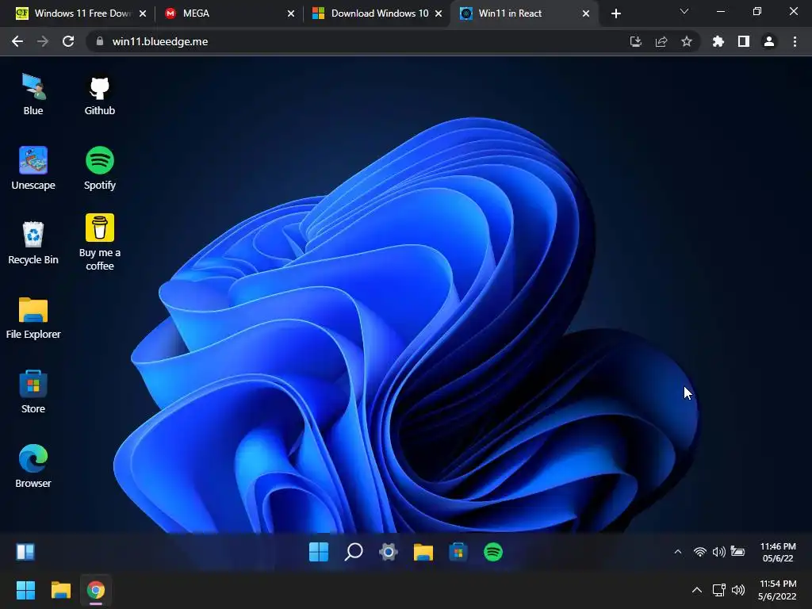Open the wifi panel in the web taskbar
The height and width of the screenshot is (609, 812).
coord(699,552)
